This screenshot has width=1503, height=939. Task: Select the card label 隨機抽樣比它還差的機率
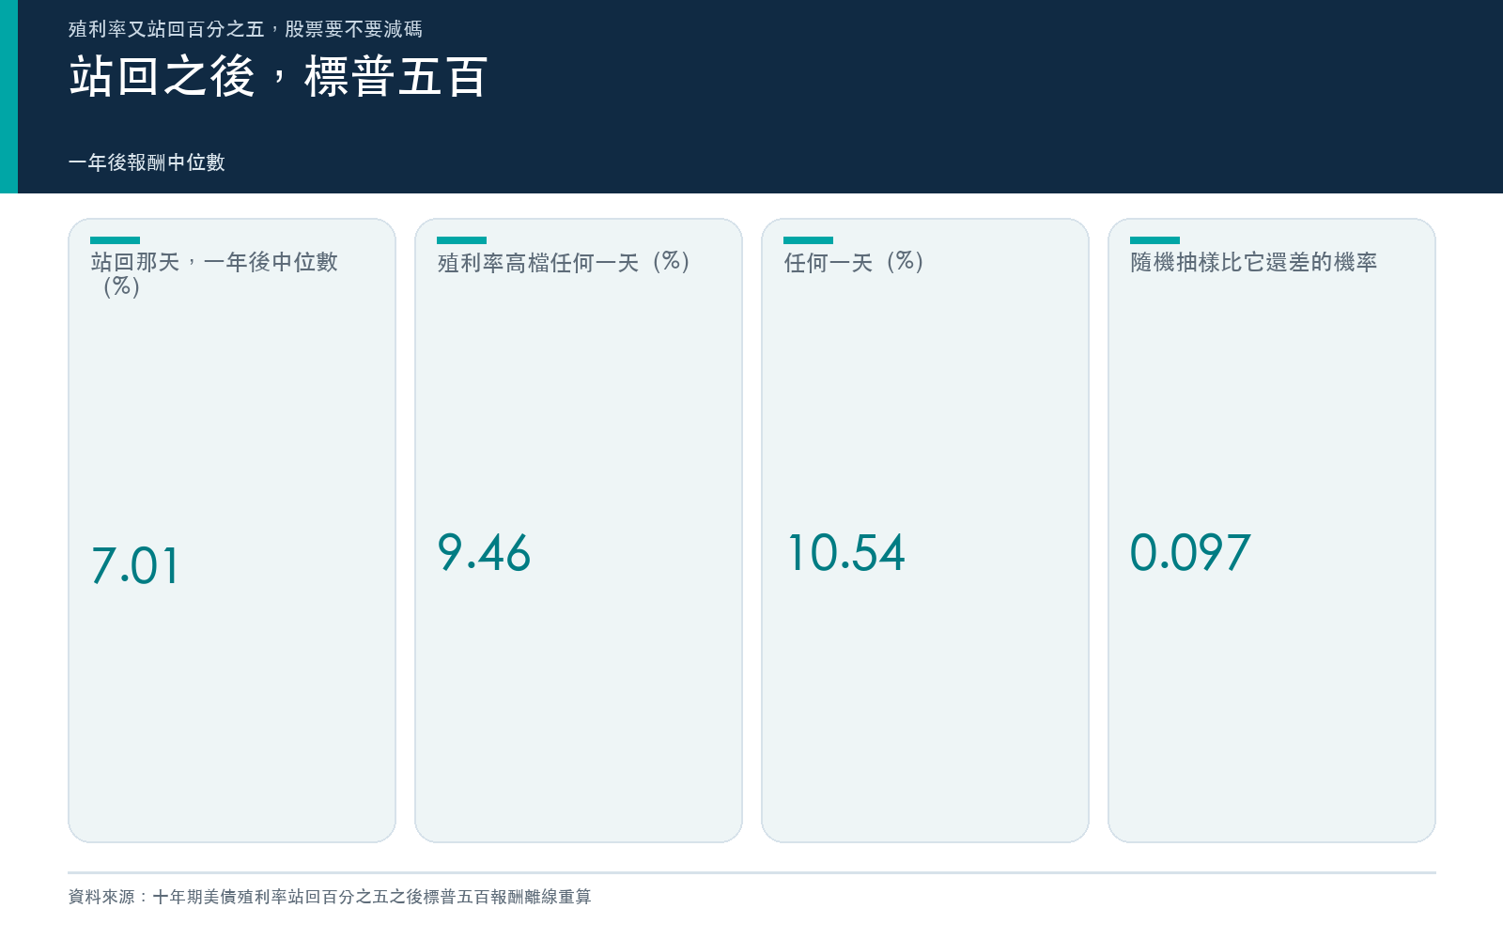[1254, 262]
